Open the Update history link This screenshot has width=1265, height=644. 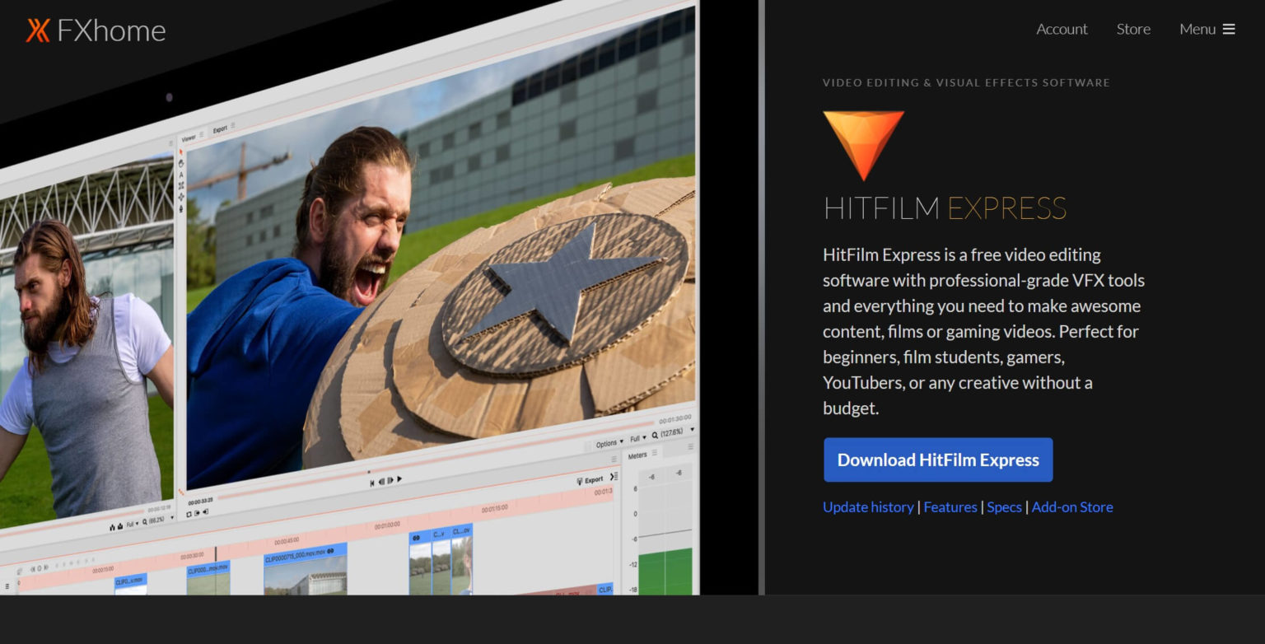pos(868,507)
